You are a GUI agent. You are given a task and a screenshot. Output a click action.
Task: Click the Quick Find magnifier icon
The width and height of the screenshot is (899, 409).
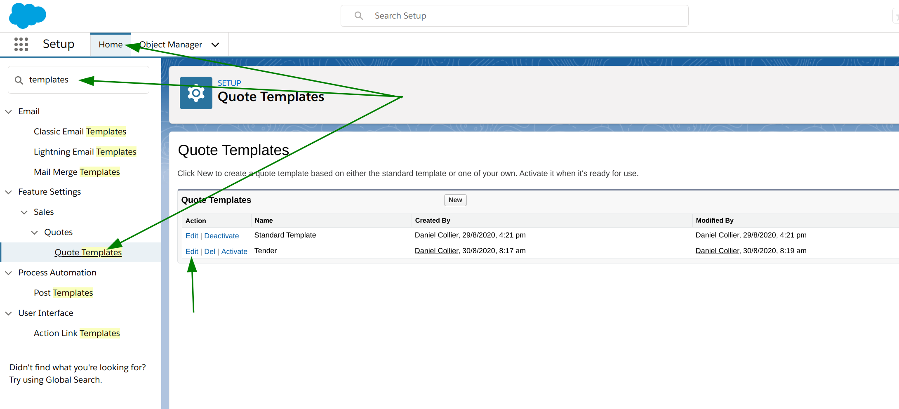[19, 80]
